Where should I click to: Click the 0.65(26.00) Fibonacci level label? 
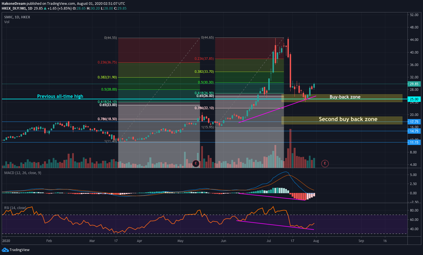click(205, 96)
